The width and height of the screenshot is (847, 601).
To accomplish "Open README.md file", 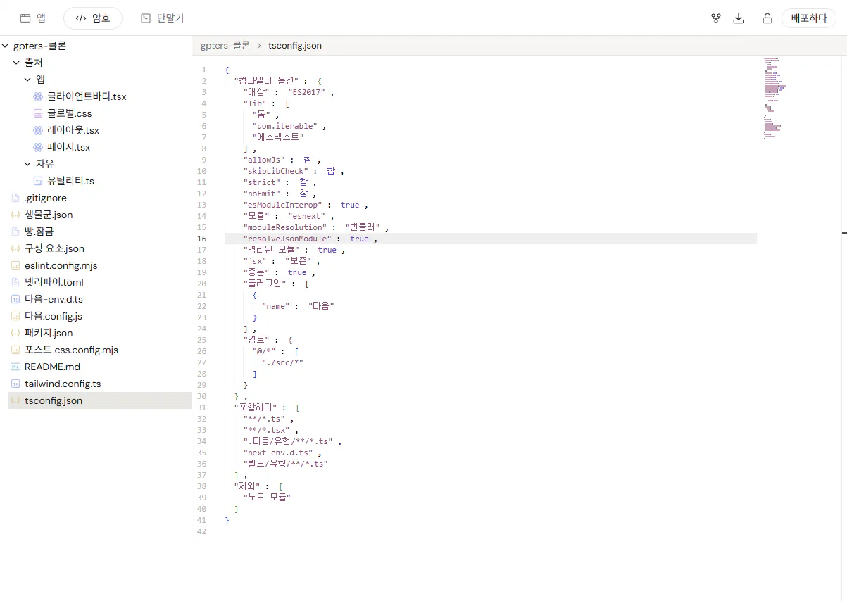I will (52, 367).
